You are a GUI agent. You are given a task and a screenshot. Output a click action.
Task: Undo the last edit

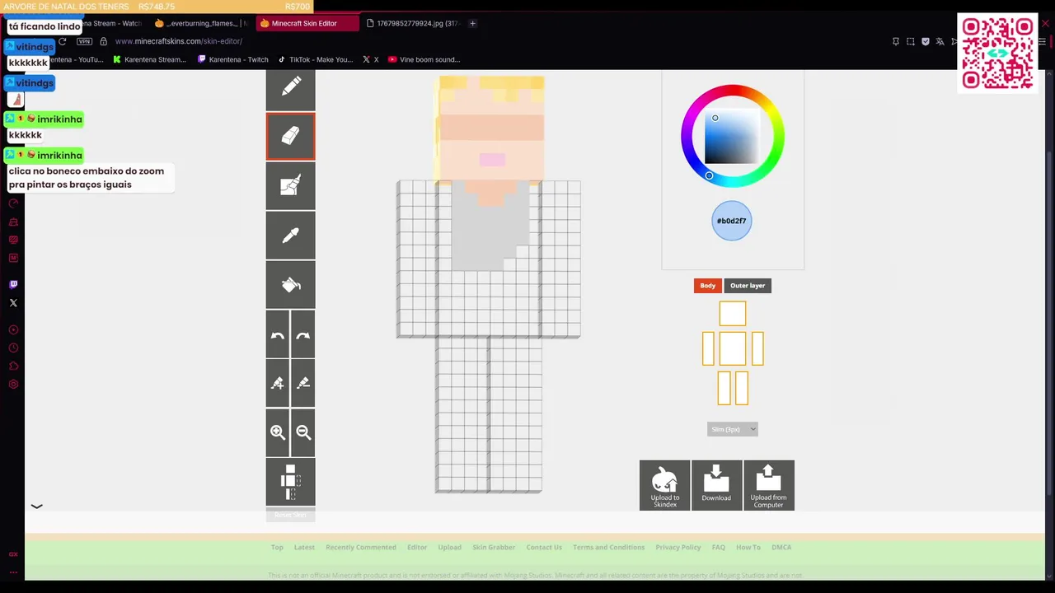coord(278,335)
